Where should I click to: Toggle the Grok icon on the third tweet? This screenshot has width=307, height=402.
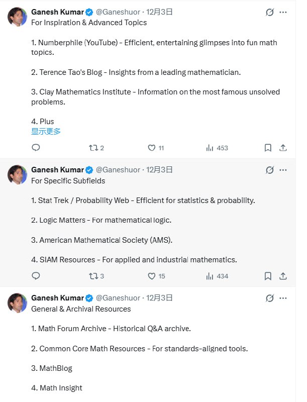[x=270, y=297]
